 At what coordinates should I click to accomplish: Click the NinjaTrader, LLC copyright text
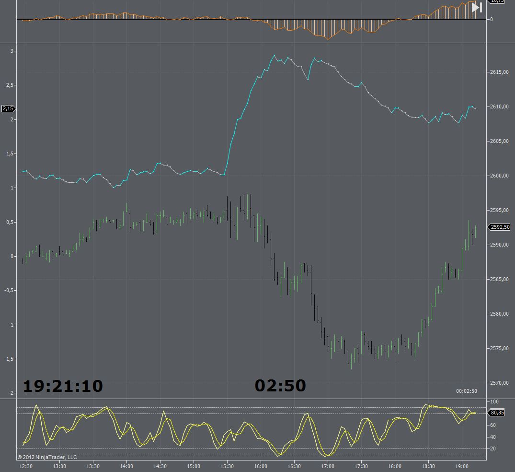[47, 457]
